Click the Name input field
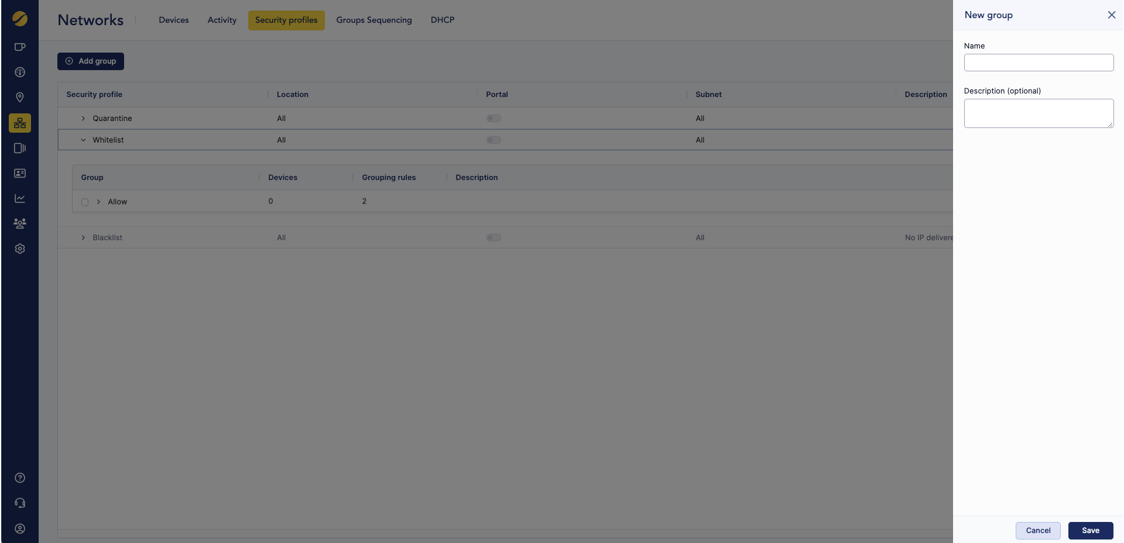Image resolution: width=1124 pixels, height=543 pixels. point(1038,63)
